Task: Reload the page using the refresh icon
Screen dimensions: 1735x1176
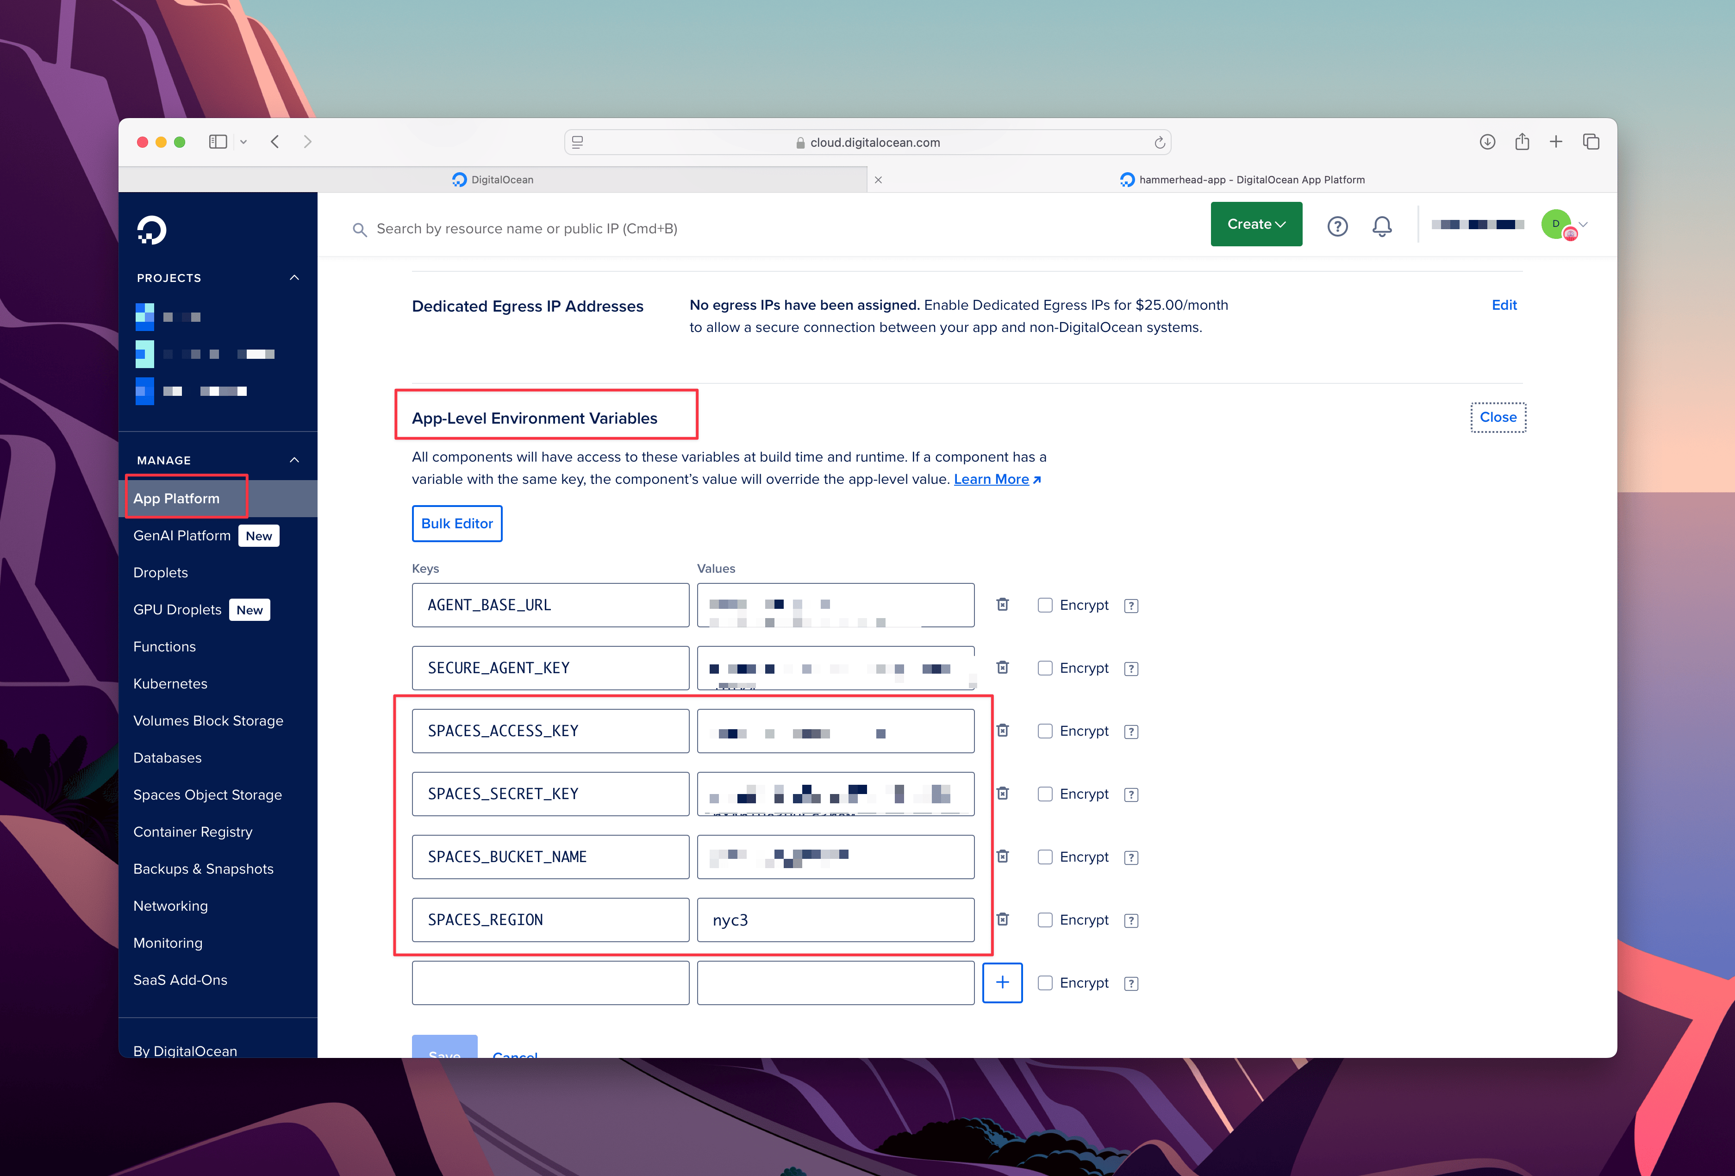Action: click(x=1160, y=143)
